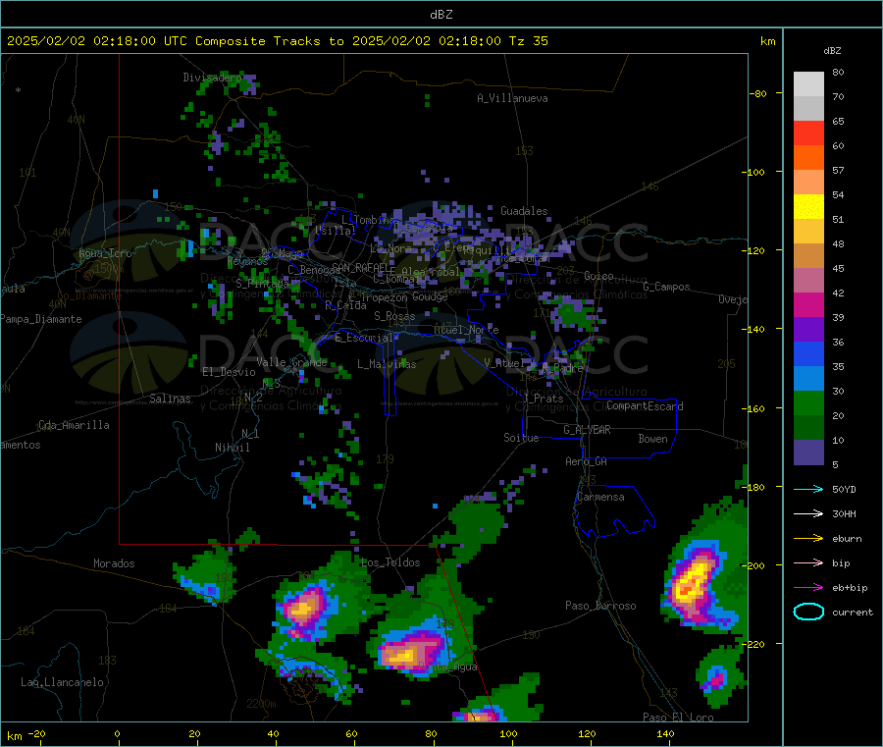
Task: Click the 0 tick on the horizontal km axis
Action: pos(117,733)
